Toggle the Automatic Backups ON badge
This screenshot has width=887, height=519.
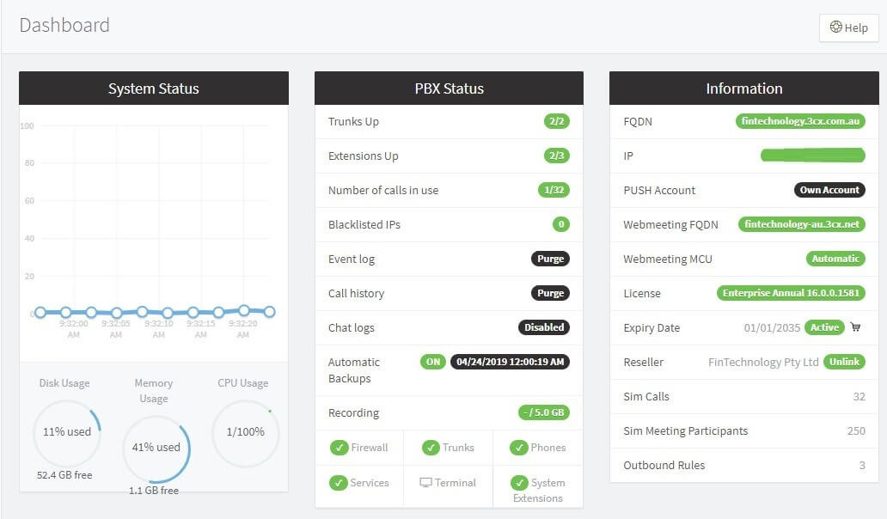[432, 362]
